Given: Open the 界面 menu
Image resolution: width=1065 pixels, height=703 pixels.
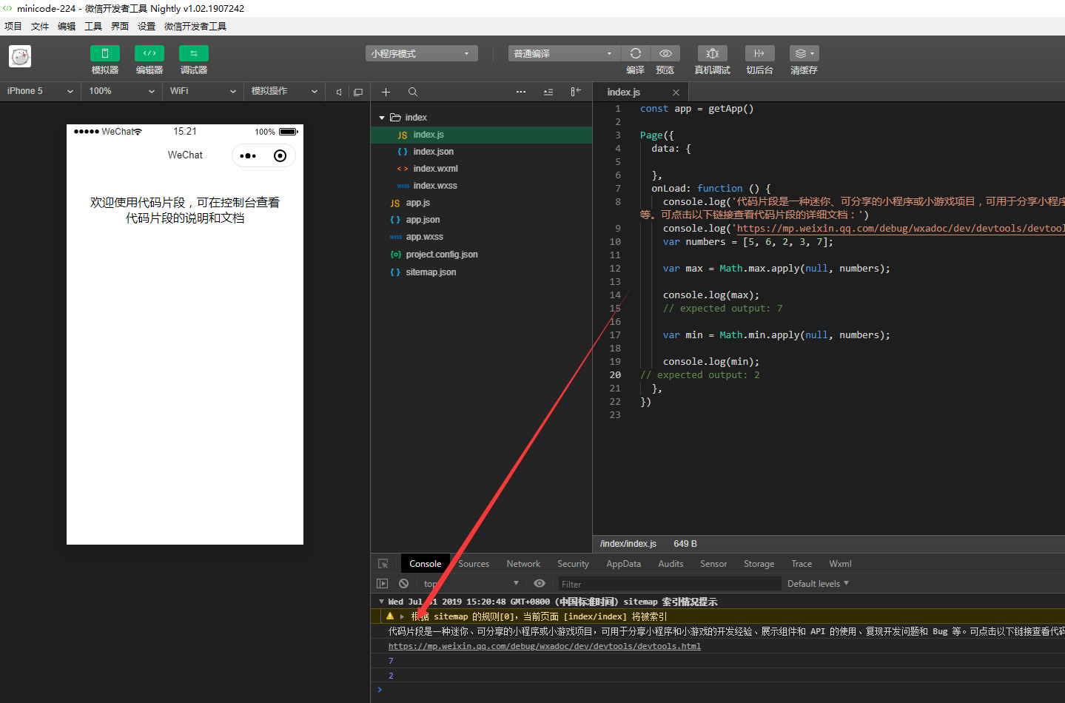Looking at the screenshot, I should (120, 26).
